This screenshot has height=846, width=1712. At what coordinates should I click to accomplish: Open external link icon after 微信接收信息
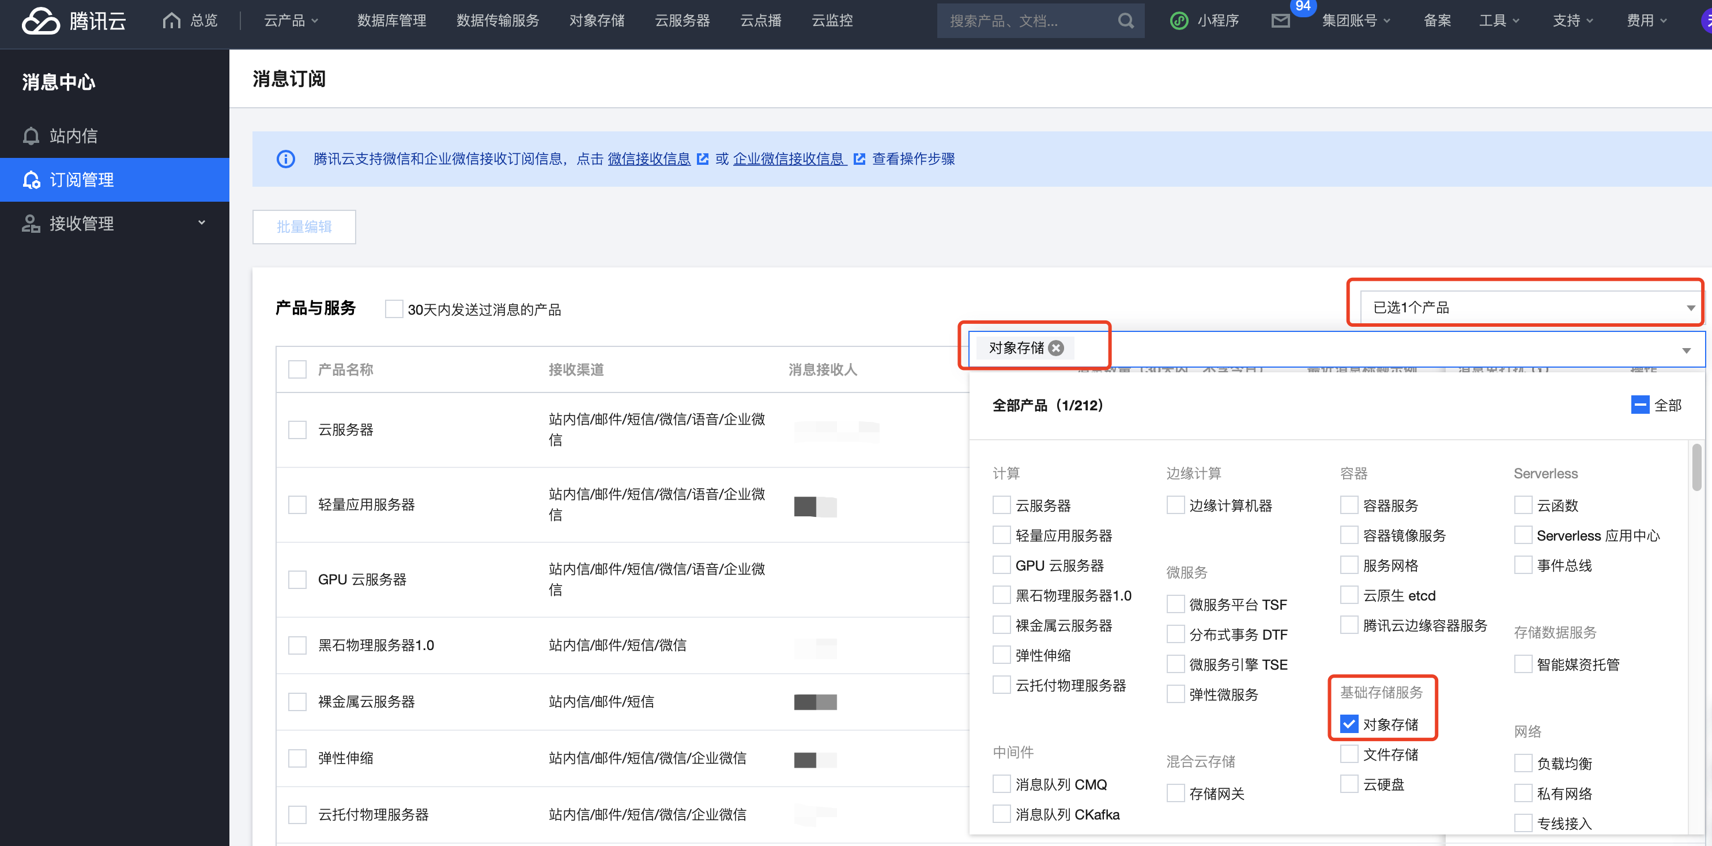pyautogui.click(x=703, y=159)
